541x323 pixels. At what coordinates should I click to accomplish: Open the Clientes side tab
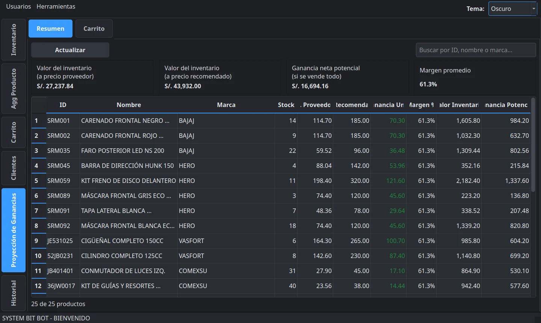tap(14, 168)
